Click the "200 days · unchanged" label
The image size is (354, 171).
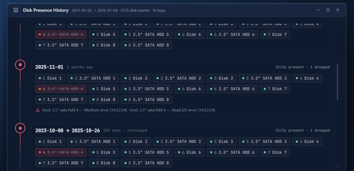point(125,130)
